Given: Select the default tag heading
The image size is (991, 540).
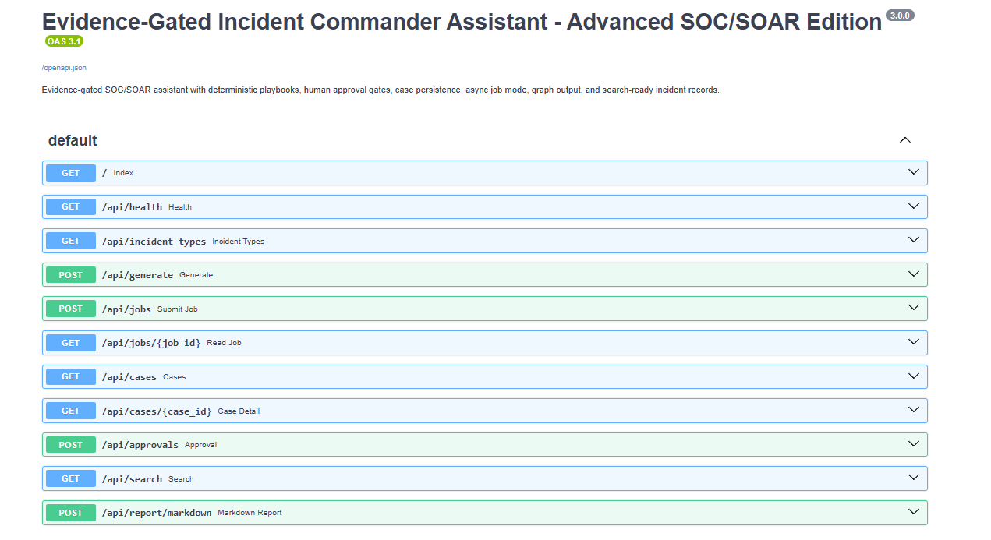Looking at the screenshot, I should [73, 140].
